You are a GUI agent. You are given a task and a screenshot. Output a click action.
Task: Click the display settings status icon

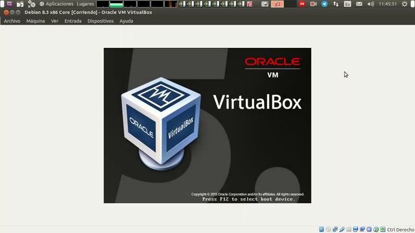355,229
